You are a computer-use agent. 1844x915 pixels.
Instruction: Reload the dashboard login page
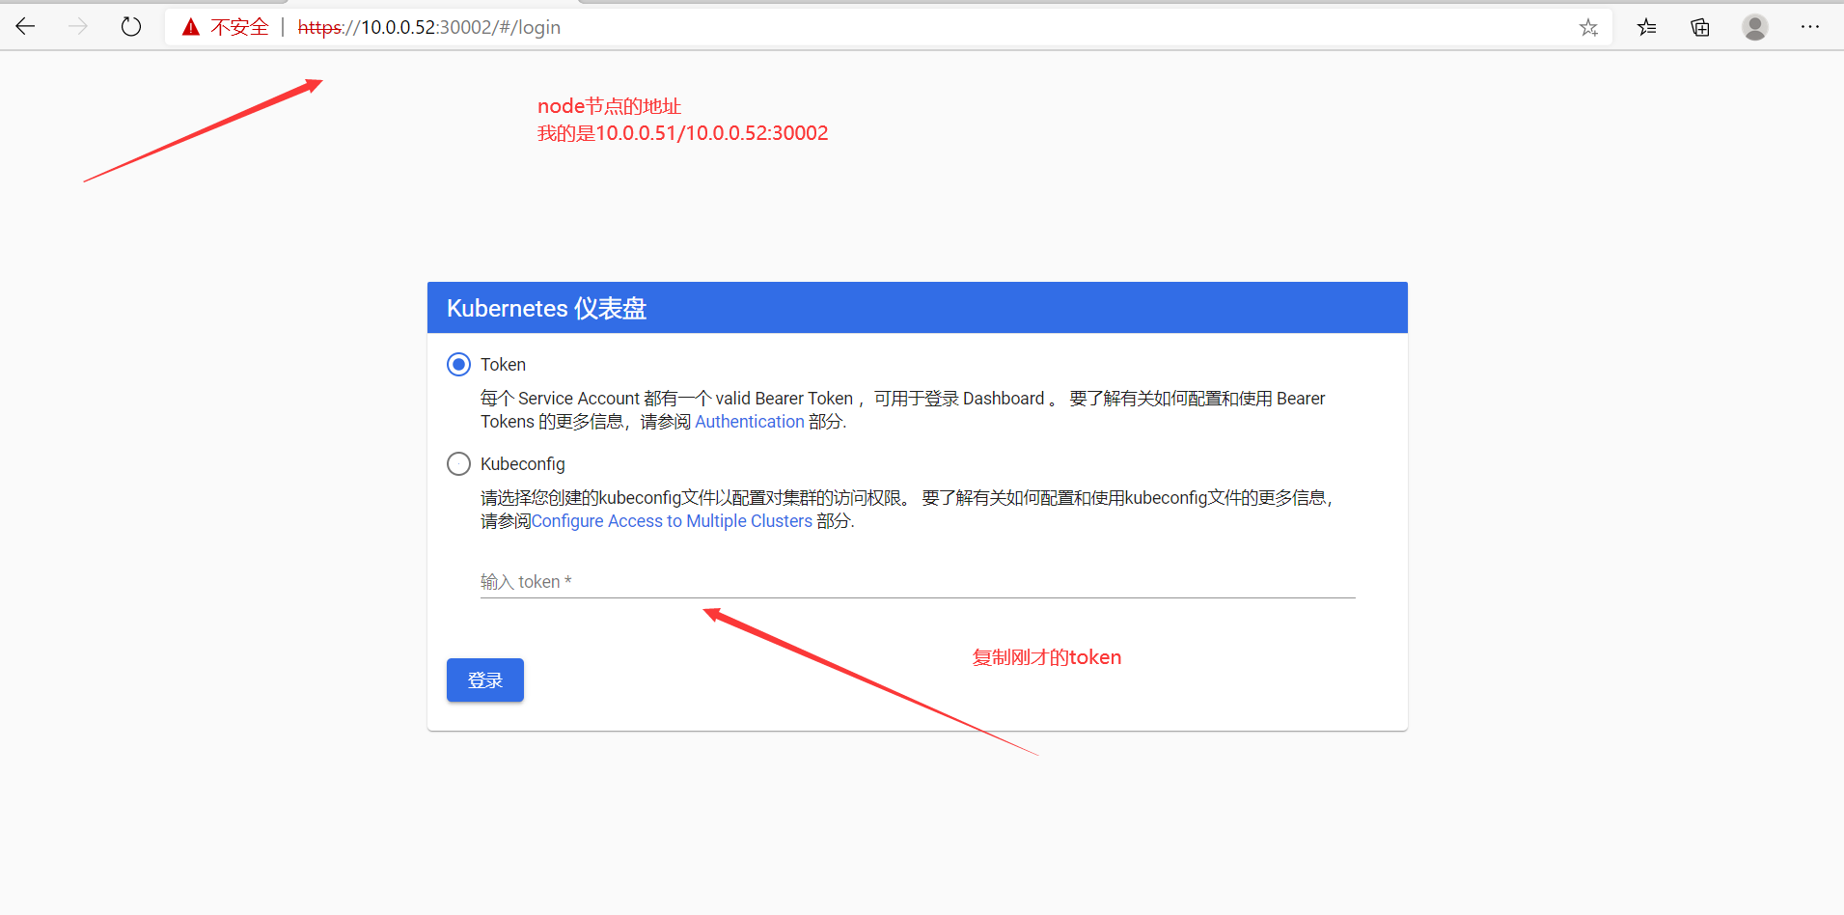click(x=131, y=27)
